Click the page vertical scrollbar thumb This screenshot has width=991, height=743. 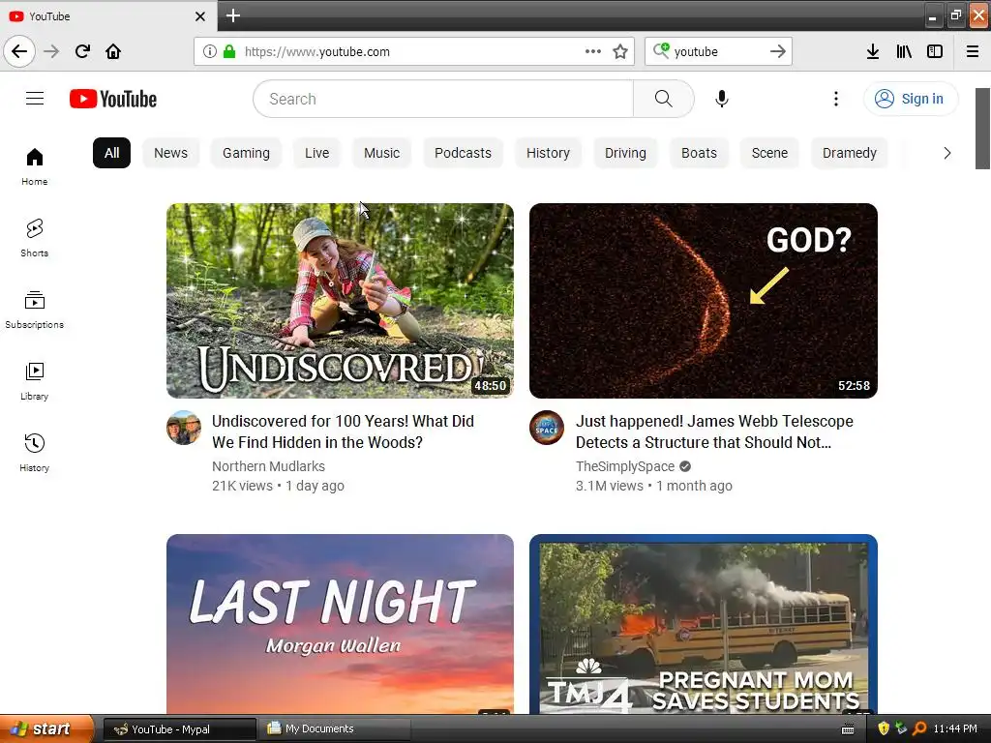pyautogui.click(x=982, y=129)
